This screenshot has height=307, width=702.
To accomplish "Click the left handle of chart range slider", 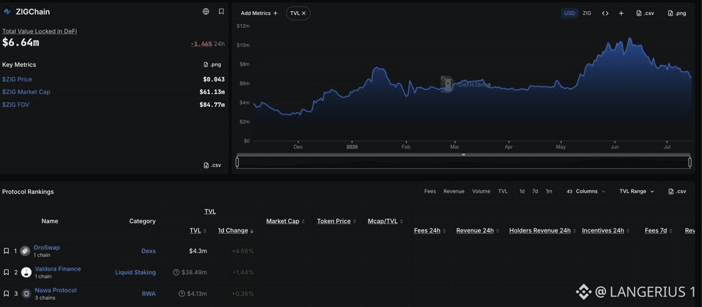I will (x=238, y=162).
